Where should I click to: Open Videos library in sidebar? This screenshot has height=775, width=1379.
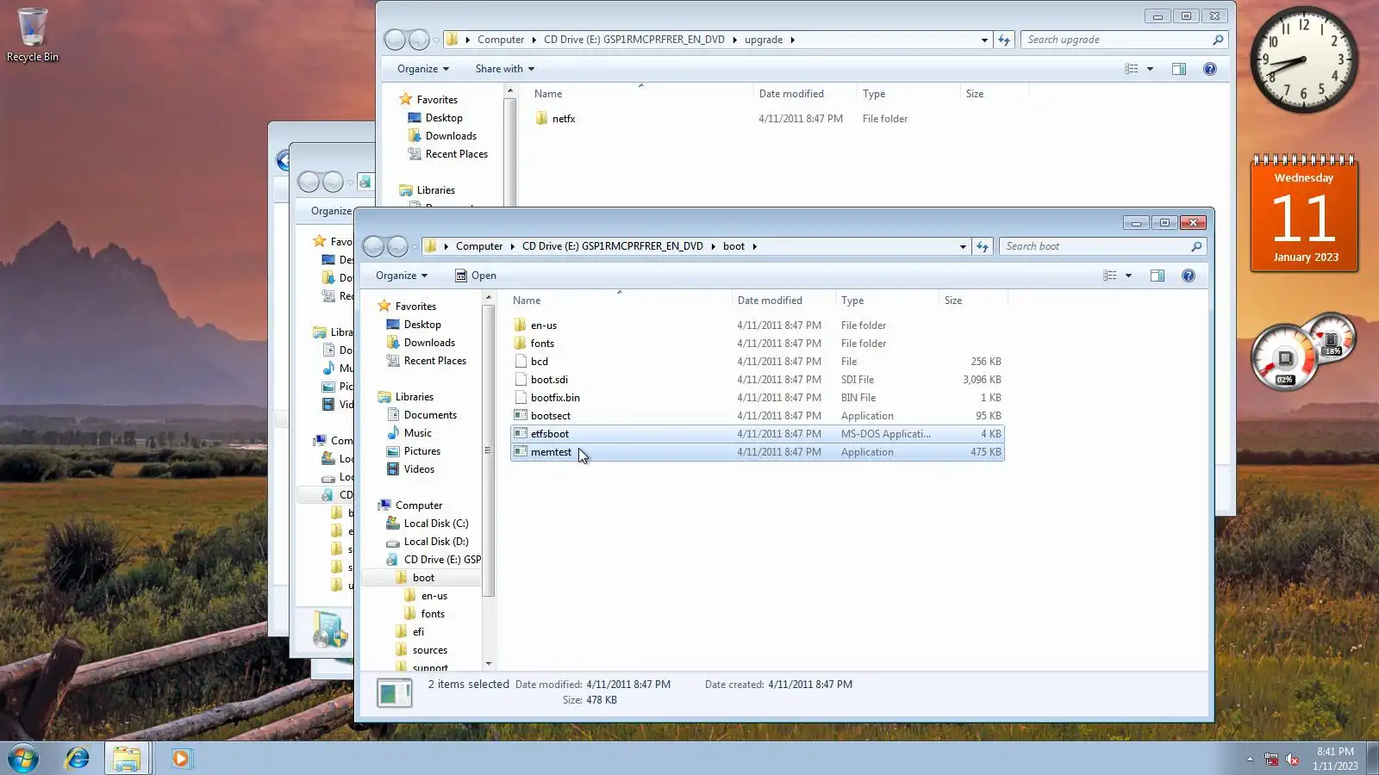[x=419, y=469]
